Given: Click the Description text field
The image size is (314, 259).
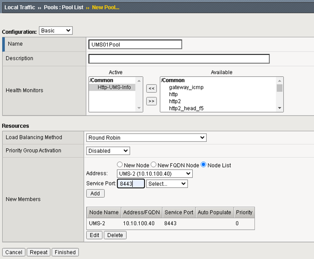Looking at the screenshot, I should (179, 59).
